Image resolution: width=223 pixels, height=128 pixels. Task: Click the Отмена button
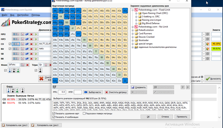165,117
